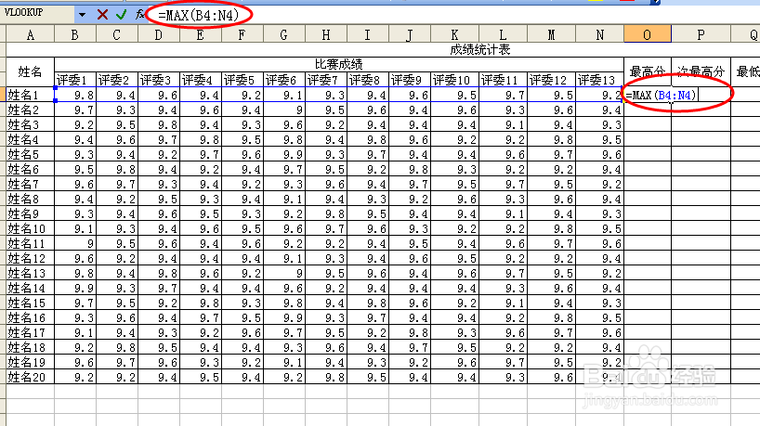This screenshot has width=760, height=426.
Task: Select the 姓名18 cell
Action: click(30, 347)
